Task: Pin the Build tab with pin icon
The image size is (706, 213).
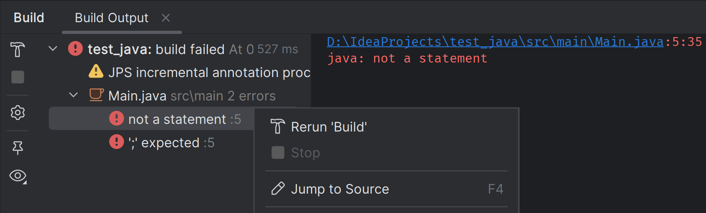Action: [x=18, y=148]
